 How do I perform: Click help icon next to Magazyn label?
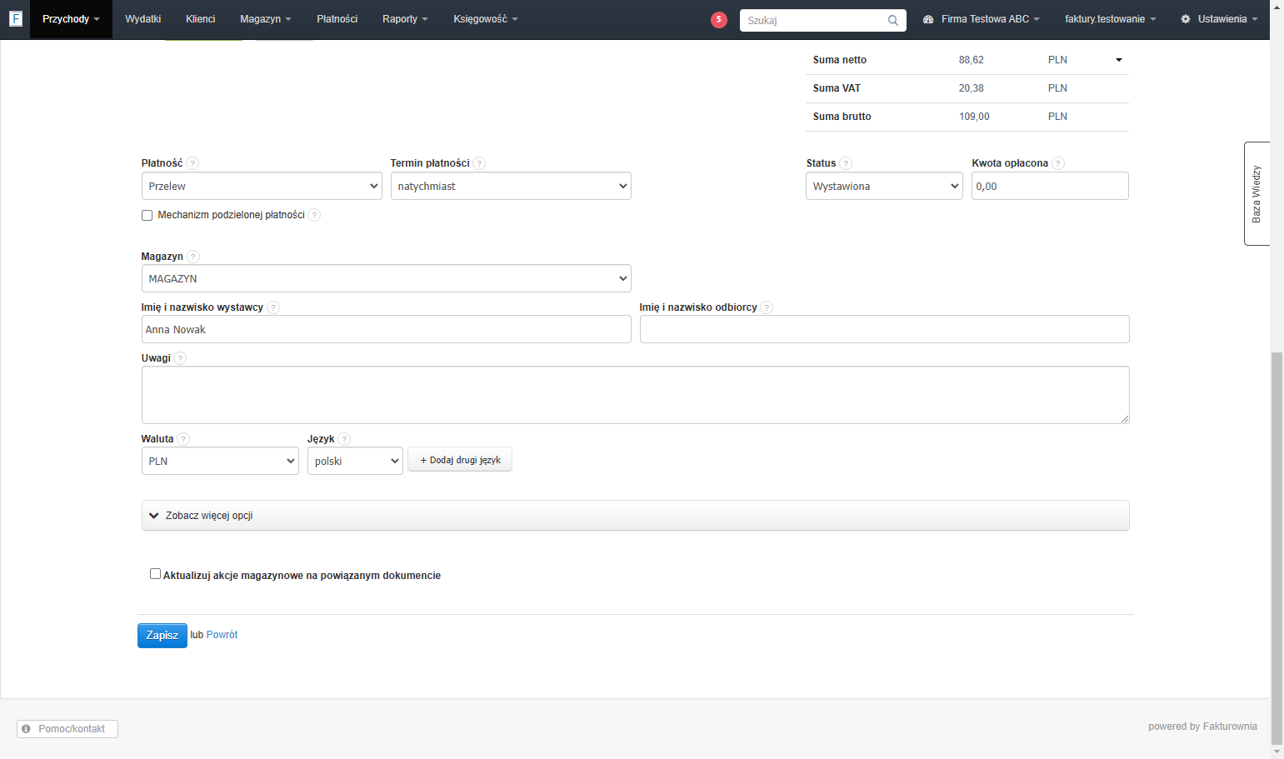[193, 257]
